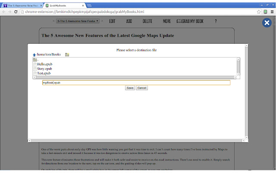Click the file list horizontal scroll left arrow
This screenshot has height=173, width=276.
point(34,77)
